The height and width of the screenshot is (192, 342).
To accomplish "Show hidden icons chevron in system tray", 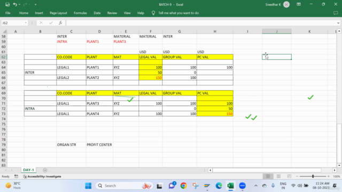I will coord(255,186).
